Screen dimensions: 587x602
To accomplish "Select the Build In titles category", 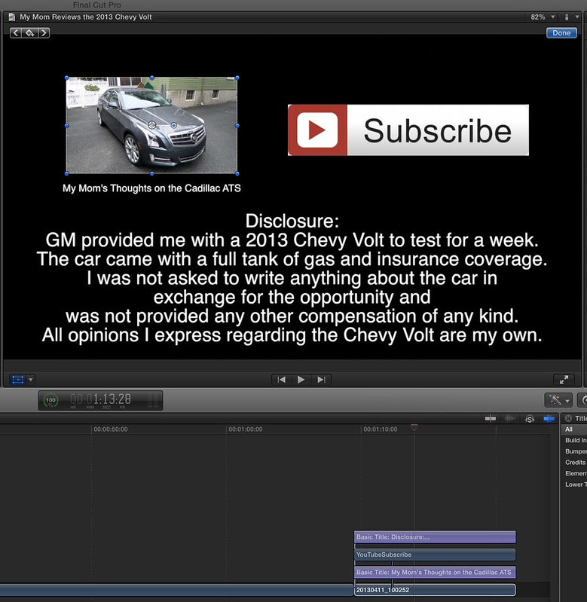I will pos(575,440).
